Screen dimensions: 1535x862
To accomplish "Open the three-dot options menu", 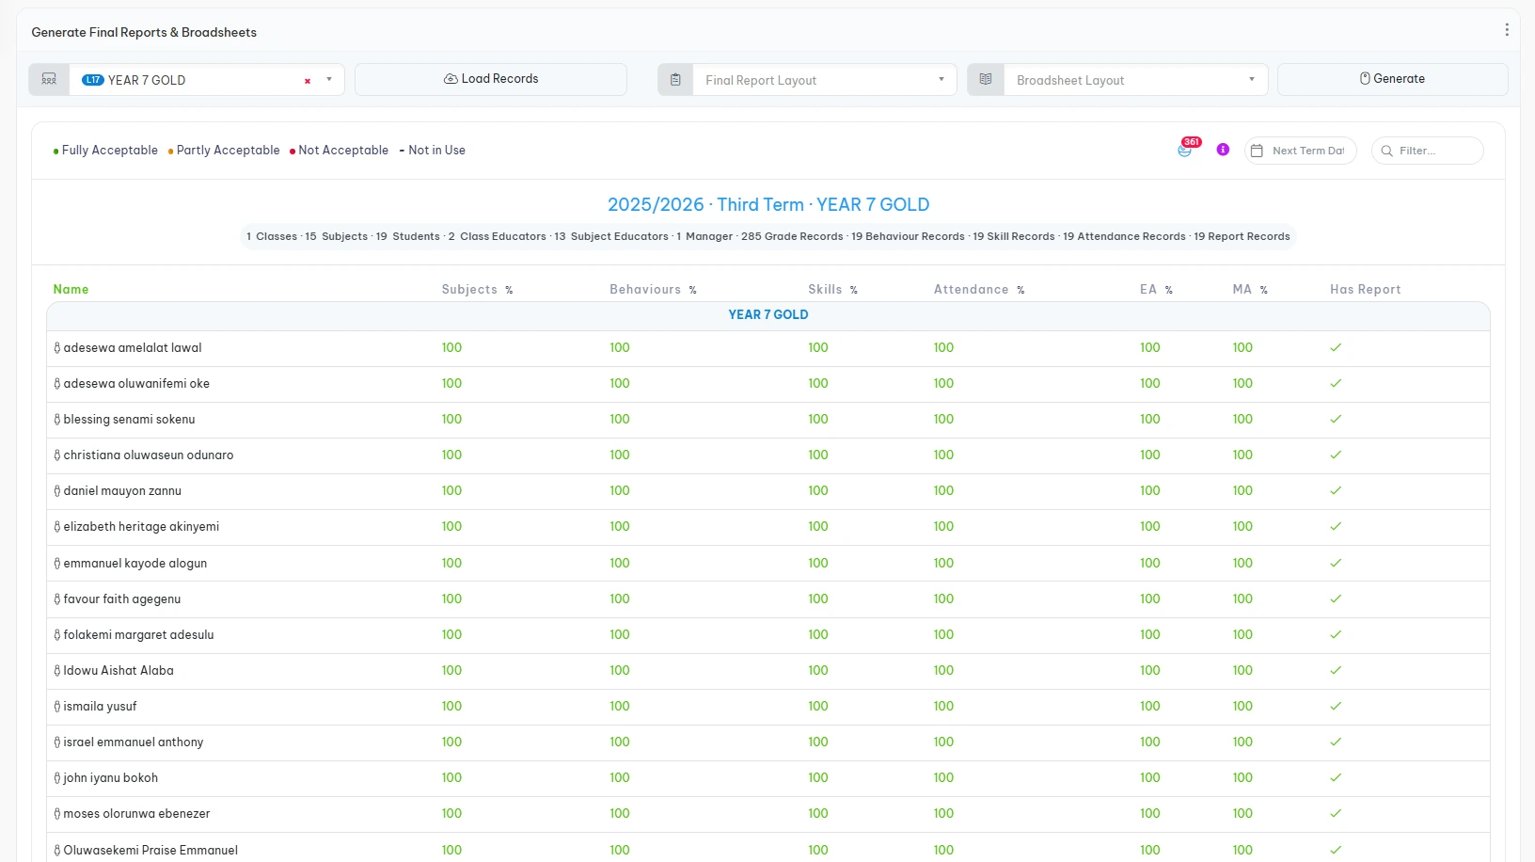I will [x=1507, y=30].
